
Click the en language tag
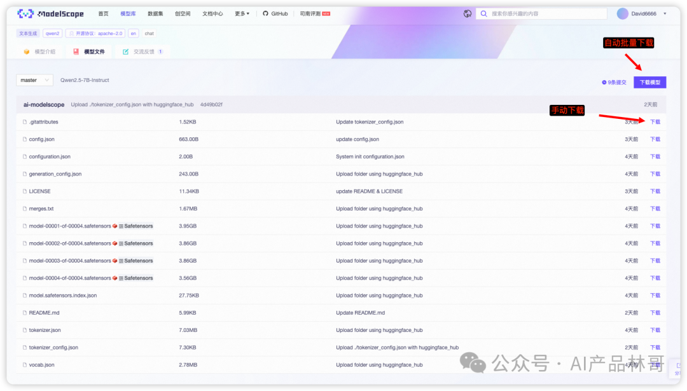pos(133,33)
